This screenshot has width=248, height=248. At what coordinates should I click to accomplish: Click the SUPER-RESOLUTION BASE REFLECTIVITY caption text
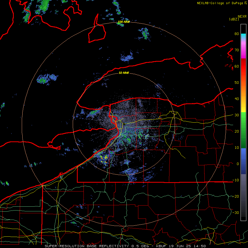(x=87, y=246)
